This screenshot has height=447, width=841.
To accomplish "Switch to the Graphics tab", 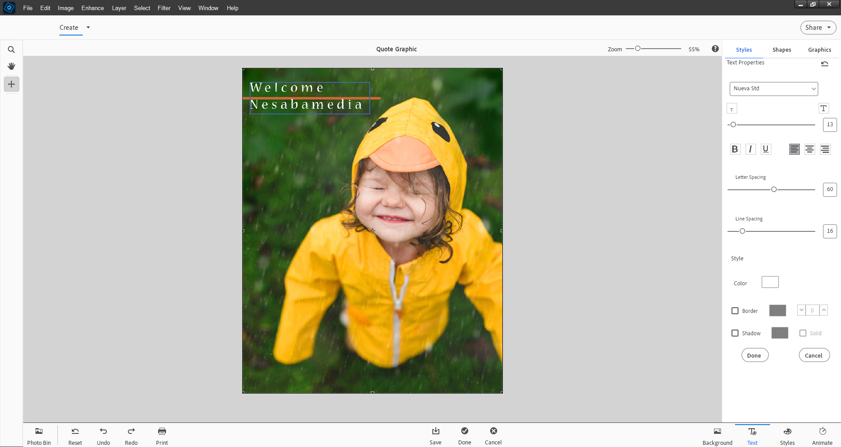I will [x=820, y=50].
